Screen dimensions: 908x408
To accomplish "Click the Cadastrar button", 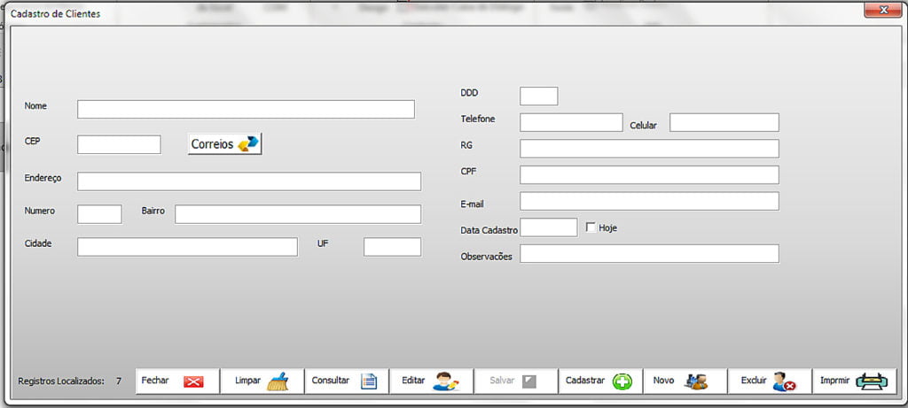I will pos(600,381).
